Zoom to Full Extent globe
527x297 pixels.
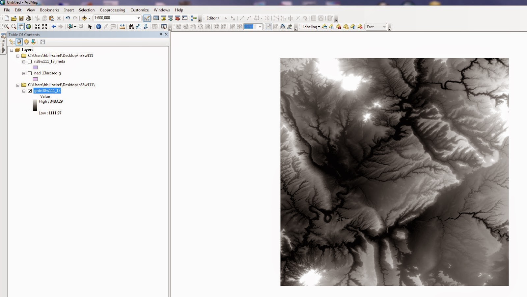tap(28, 27)
